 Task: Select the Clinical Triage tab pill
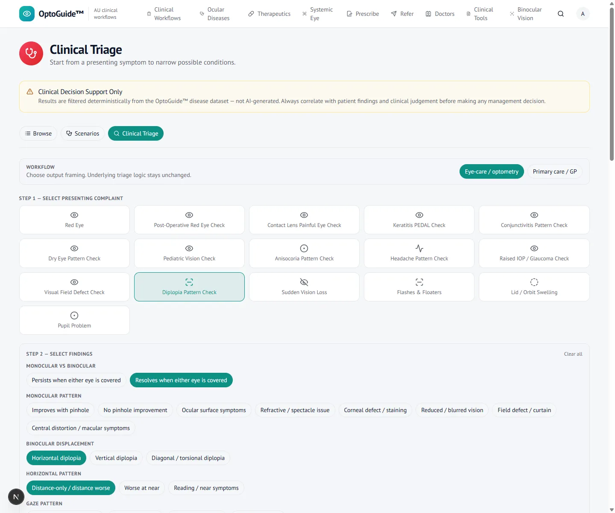[x=136, y=133]
